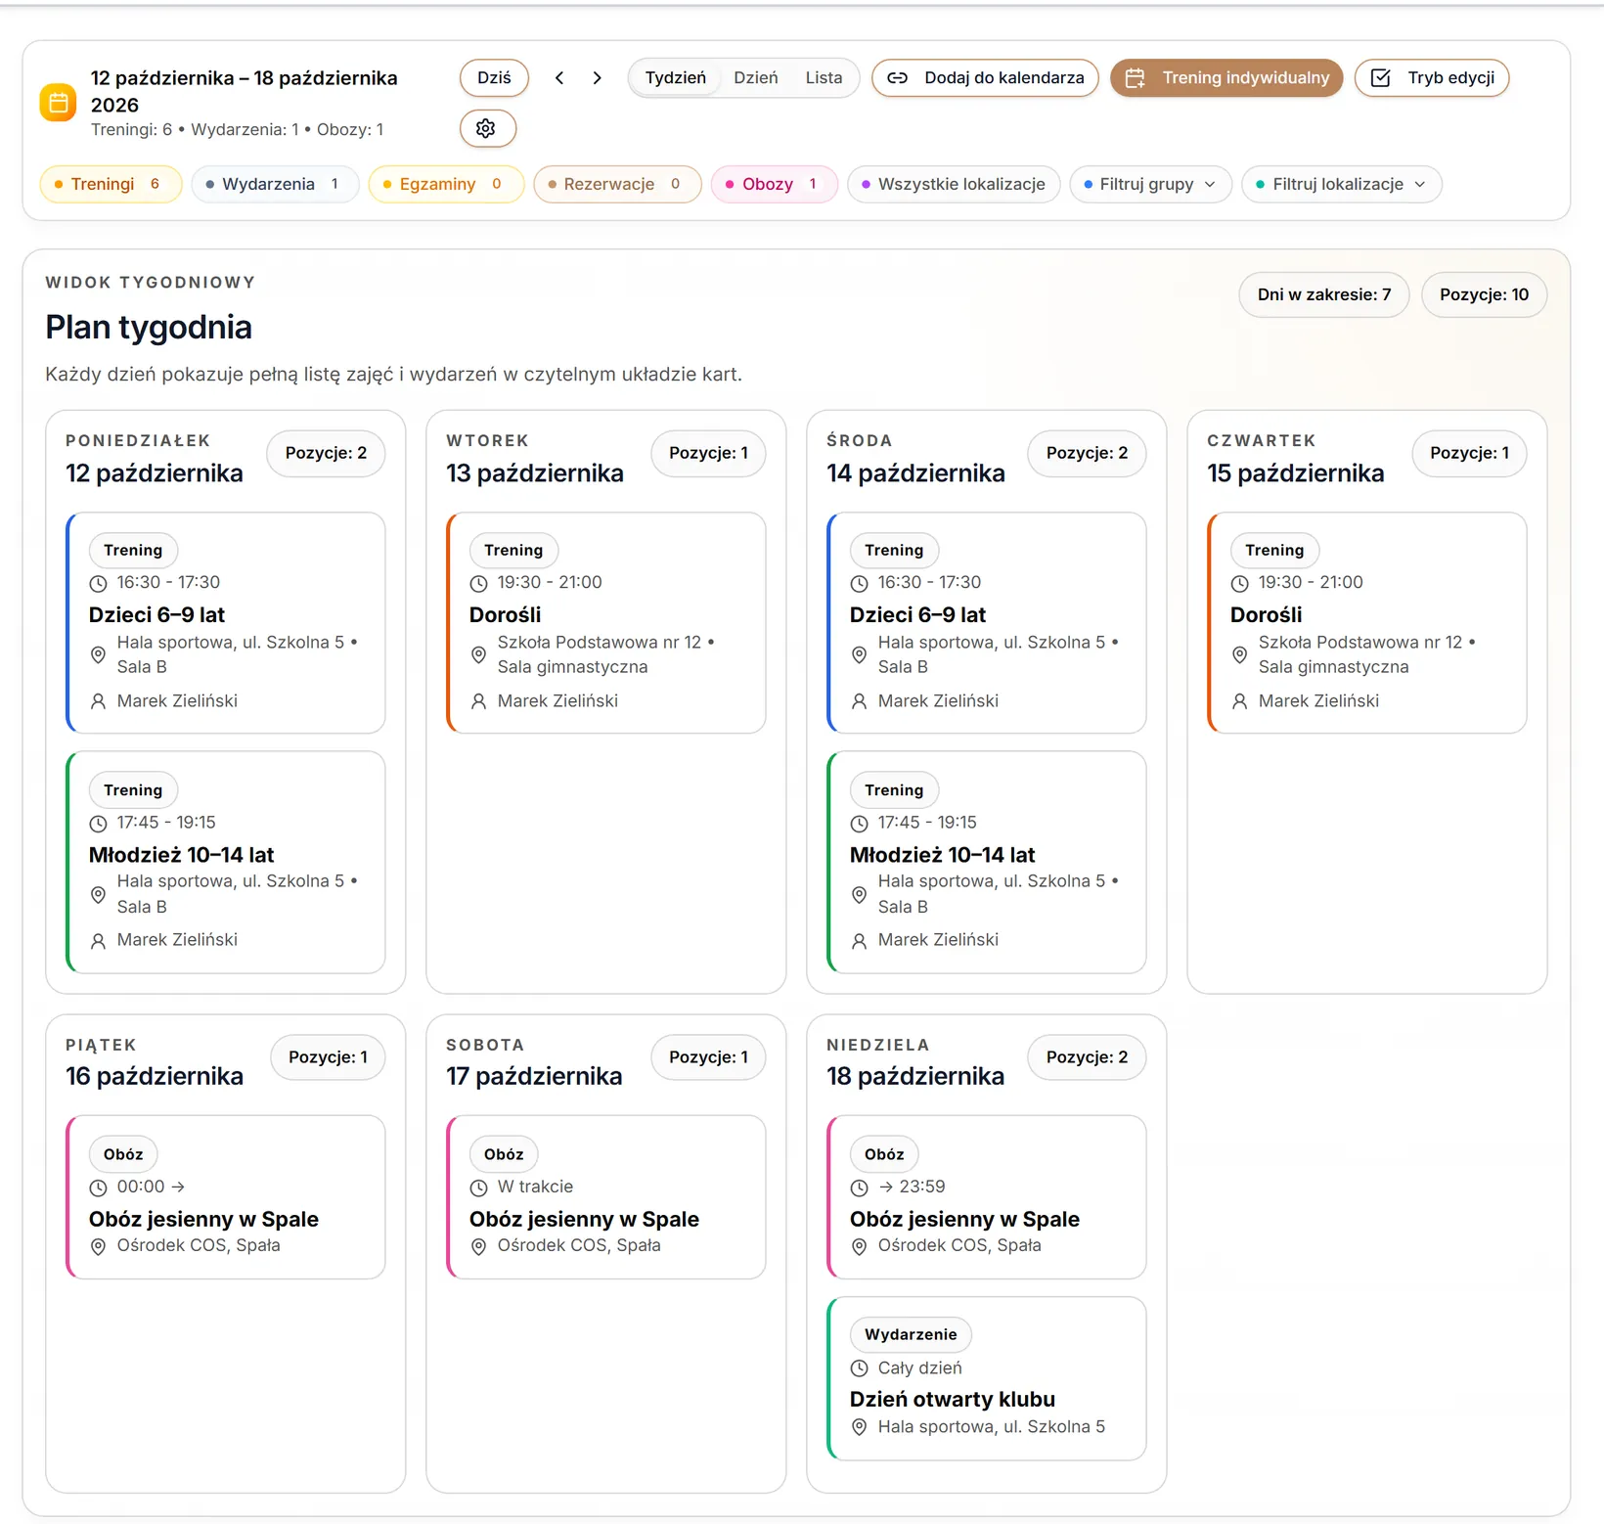Expand the Filtruj grupy dropdown
This screenshot has height=1524, width=1604.
point(1150,184)
